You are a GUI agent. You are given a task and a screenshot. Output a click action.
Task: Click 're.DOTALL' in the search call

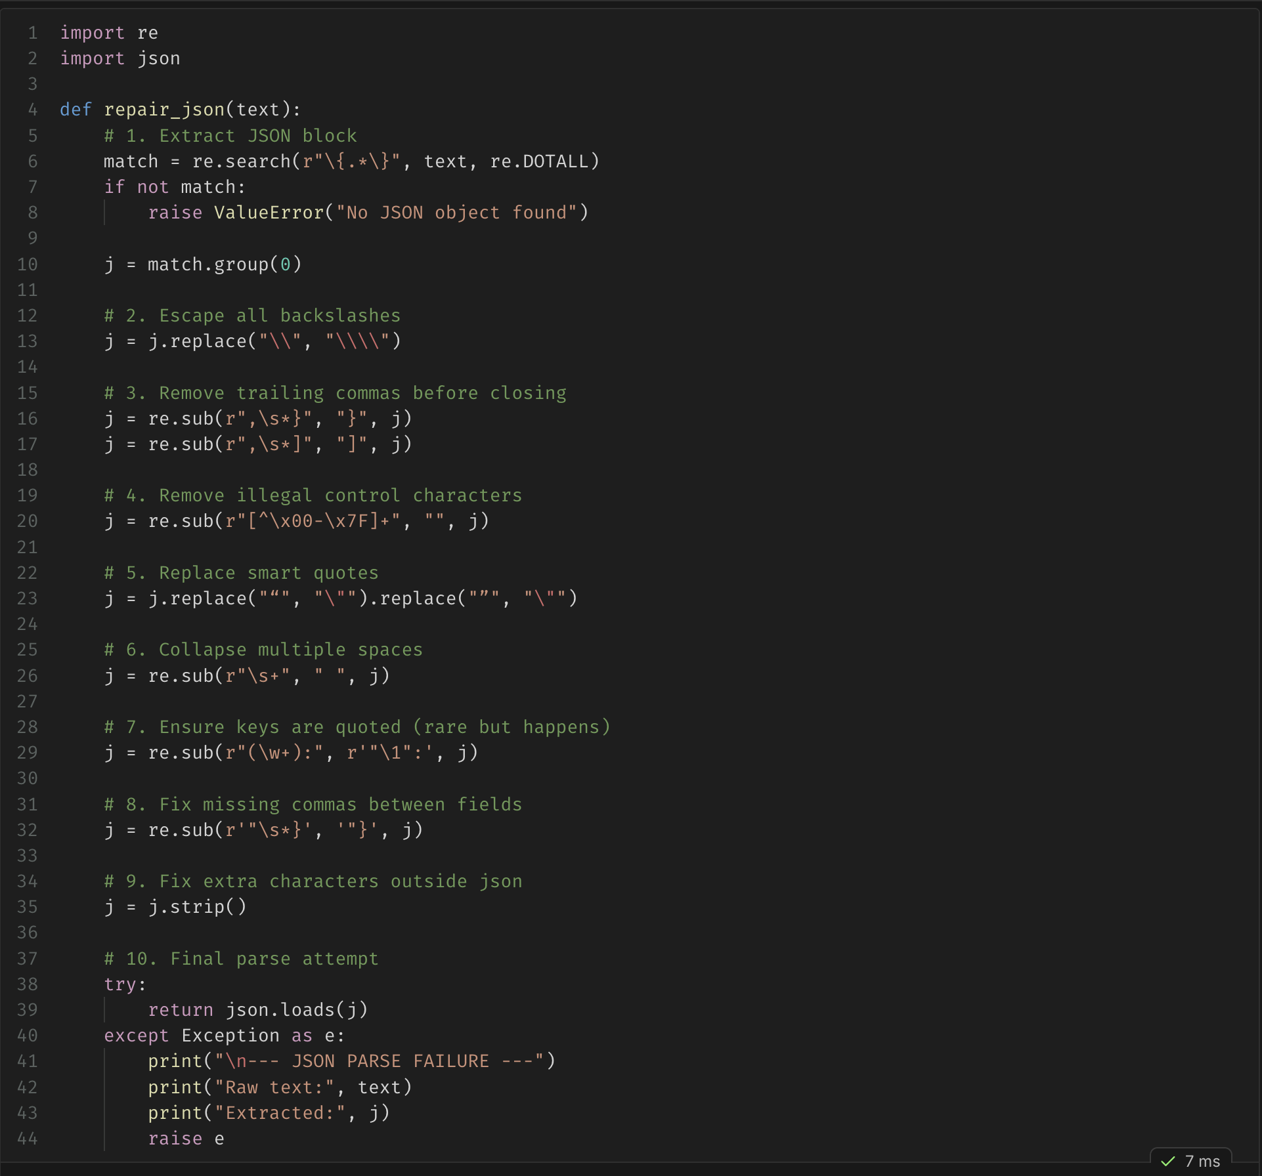pos(539,161)
